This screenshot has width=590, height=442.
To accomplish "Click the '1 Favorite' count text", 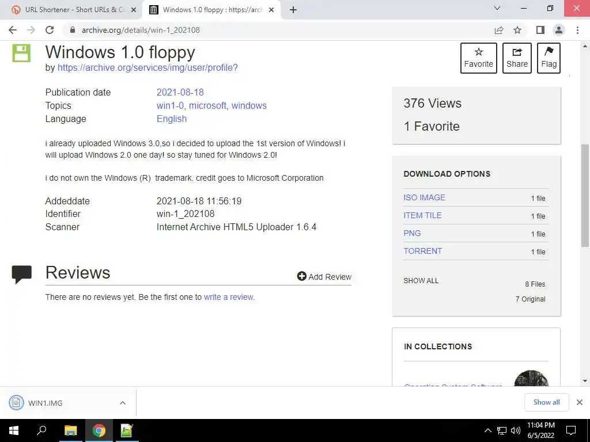I will pyautogui.click(x=432, y=126).
